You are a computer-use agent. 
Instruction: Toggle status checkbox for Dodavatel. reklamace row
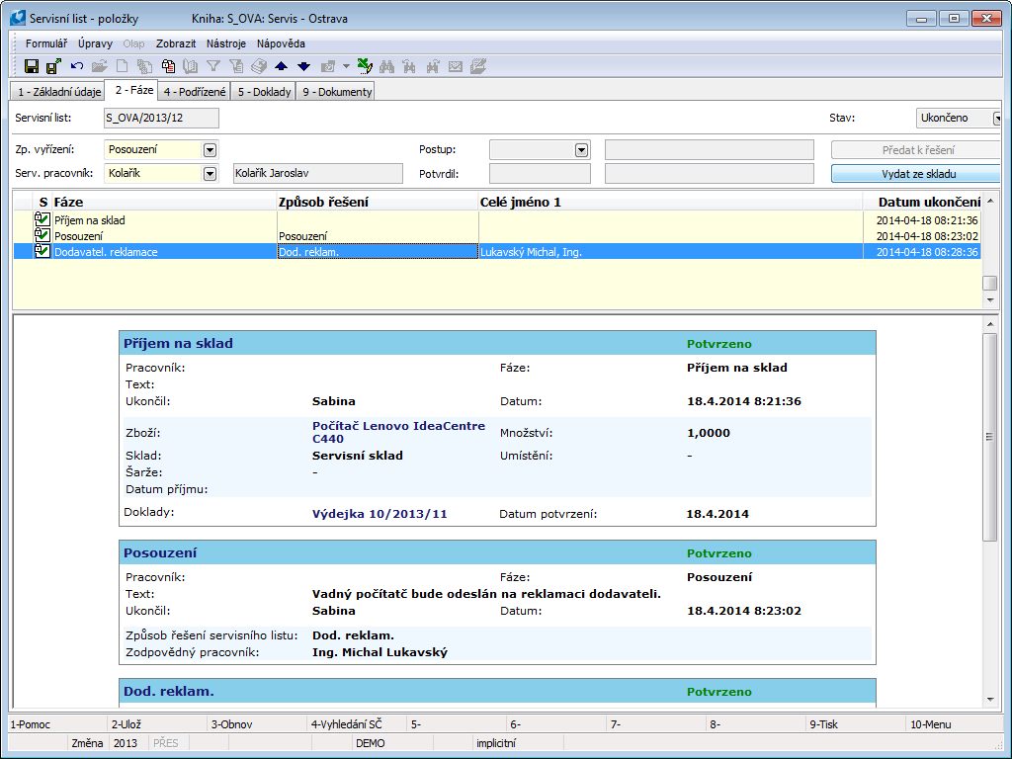pyautogui.click(x=42, y=251)
